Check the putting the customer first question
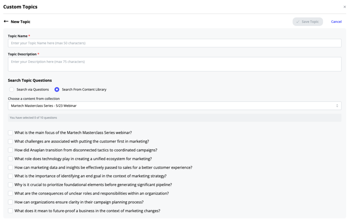The width and height of the screenshot is (349, 219). click(x=10, y=141)
